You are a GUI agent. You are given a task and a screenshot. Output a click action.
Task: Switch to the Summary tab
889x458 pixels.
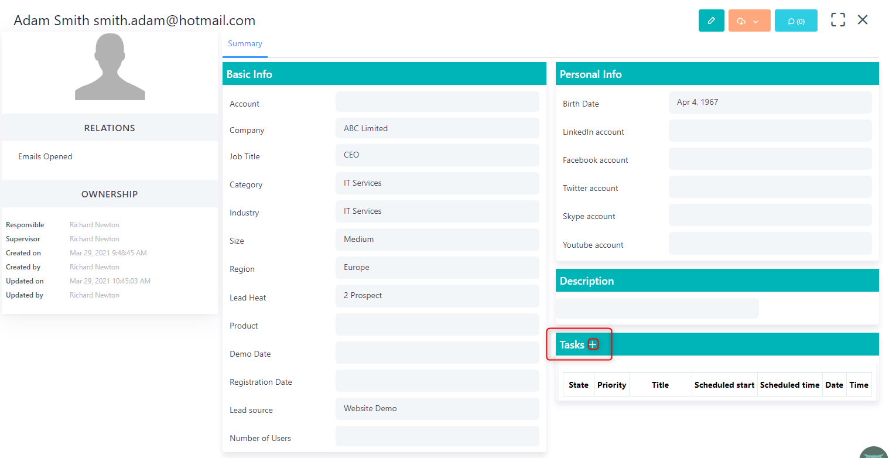tap(245, 44)
